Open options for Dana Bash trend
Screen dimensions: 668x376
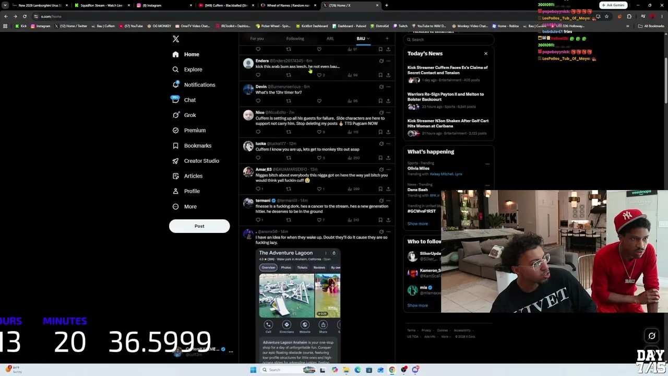coord(487,185)
